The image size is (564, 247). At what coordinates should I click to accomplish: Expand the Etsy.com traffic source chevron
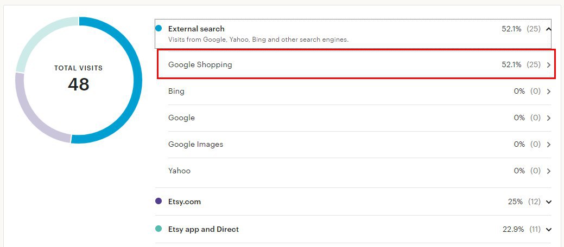[549, 202]
